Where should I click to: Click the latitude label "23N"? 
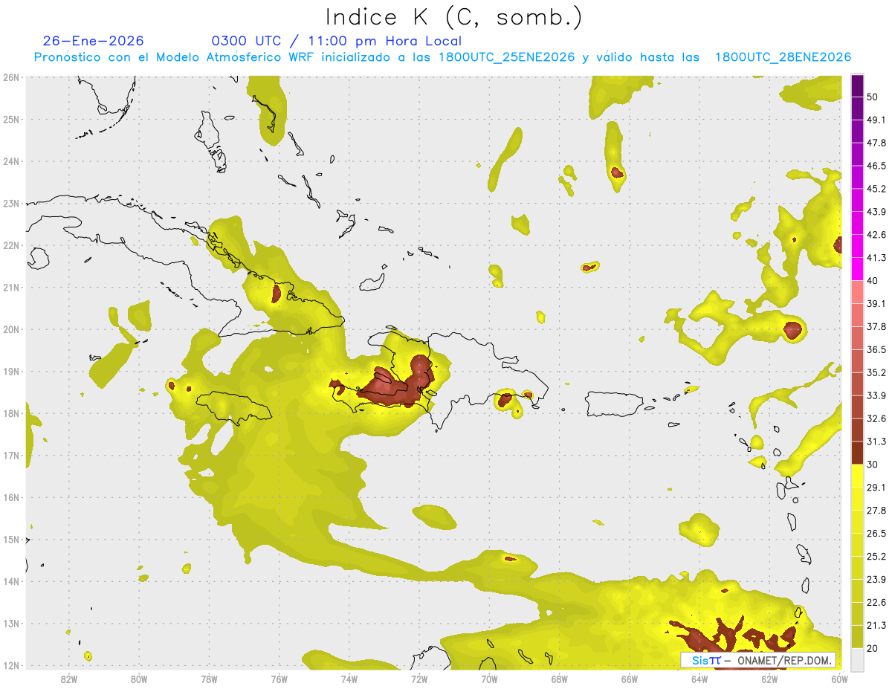pos(10,204)
